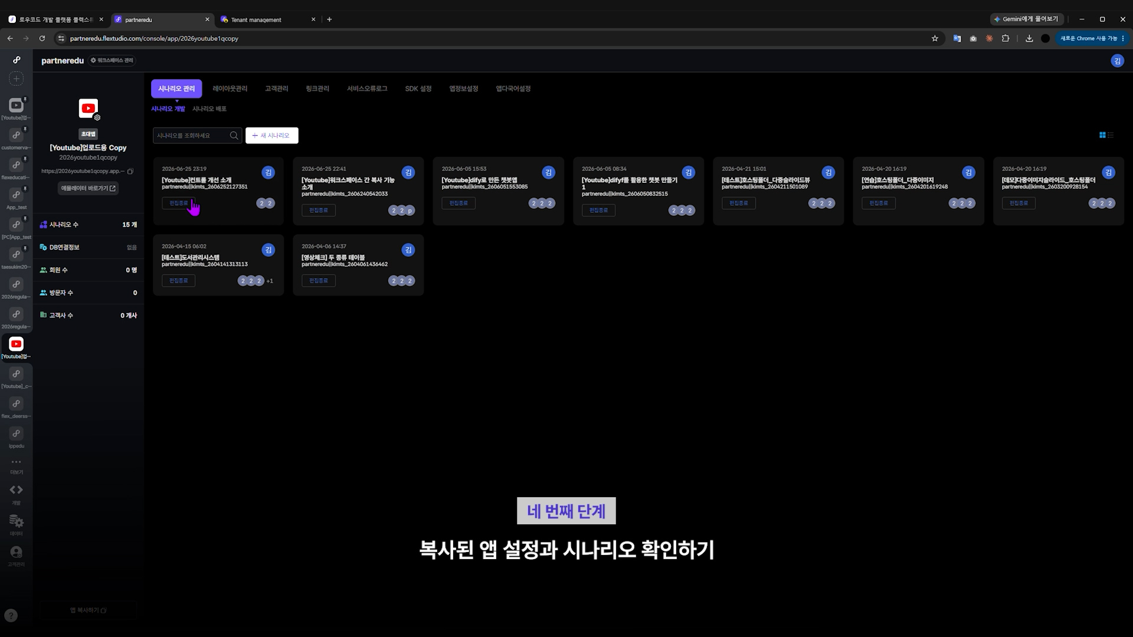Click 편집종료 on the [테스트]호스팅폴더_다중슬라이드뷰 card
Screen dimensions: 1133x637
tap(739, 203)
